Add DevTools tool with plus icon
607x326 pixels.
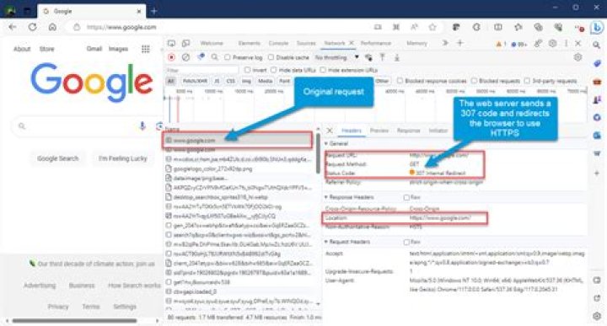[x=460, y=43]
